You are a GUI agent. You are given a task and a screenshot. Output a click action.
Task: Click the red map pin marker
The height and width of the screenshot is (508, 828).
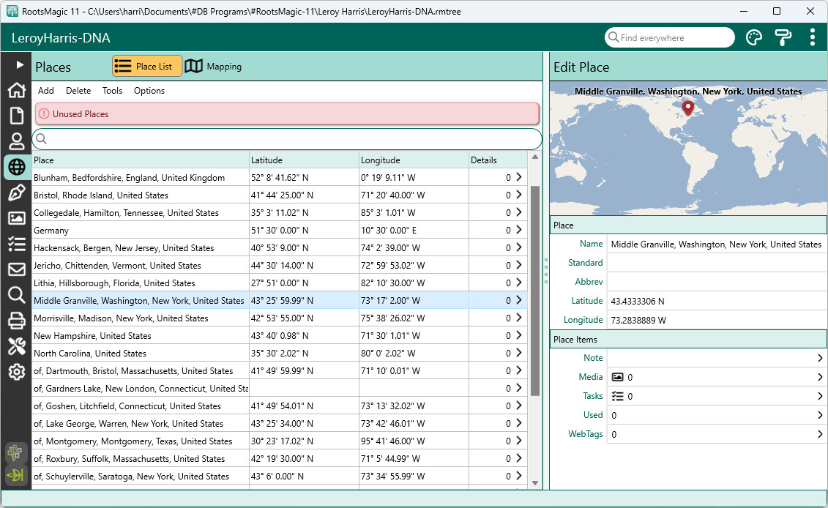point(687,108)
